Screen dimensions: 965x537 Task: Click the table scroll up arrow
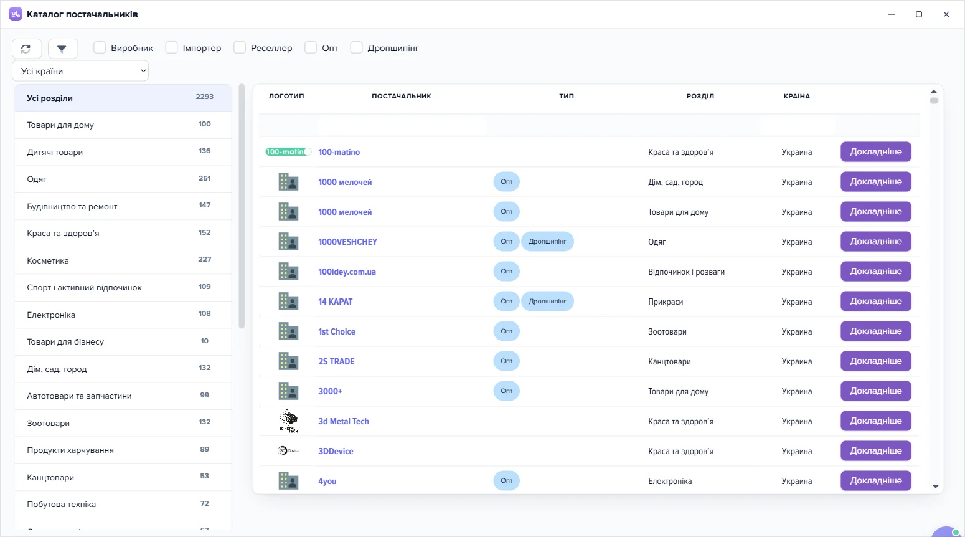[934, 92]
